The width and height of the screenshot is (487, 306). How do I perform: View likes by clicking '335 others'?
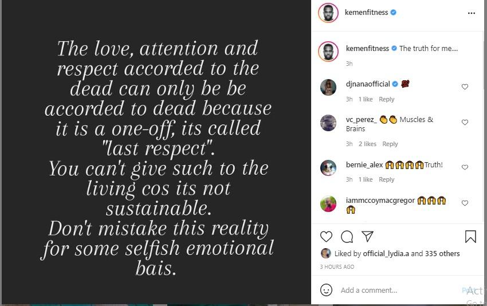coord(442,253)
